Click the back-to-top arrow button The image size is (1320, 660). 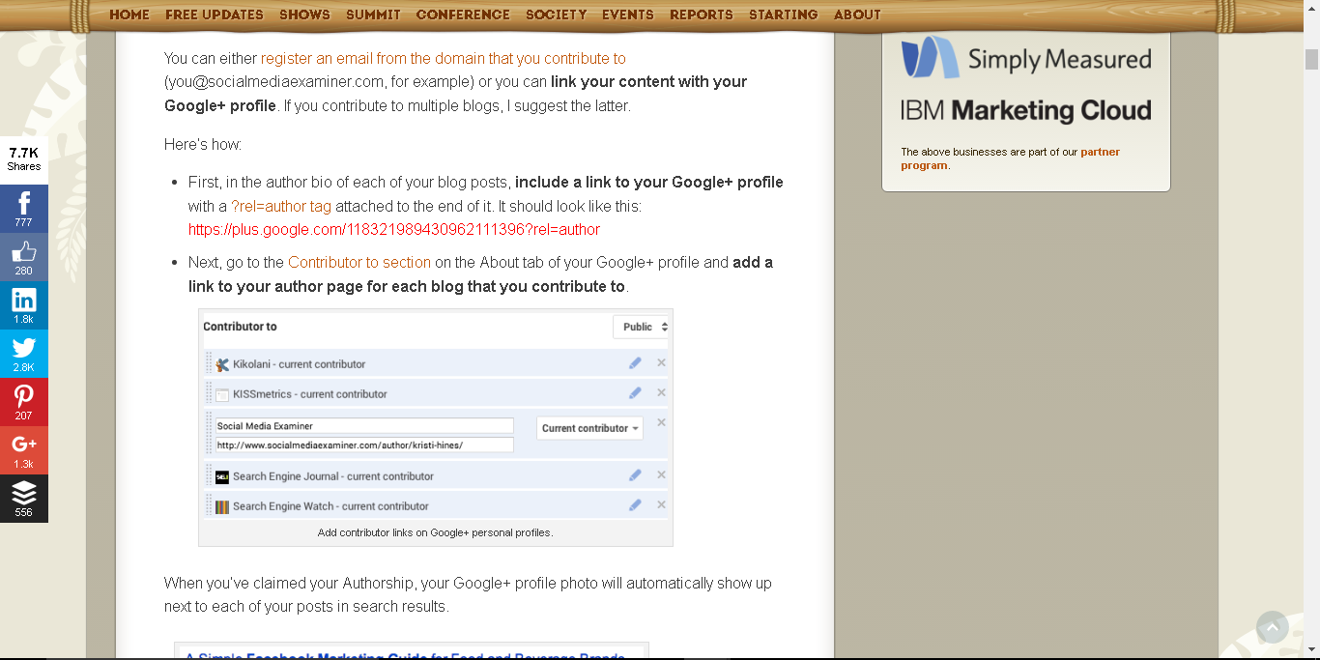(x=1273, y=627)
